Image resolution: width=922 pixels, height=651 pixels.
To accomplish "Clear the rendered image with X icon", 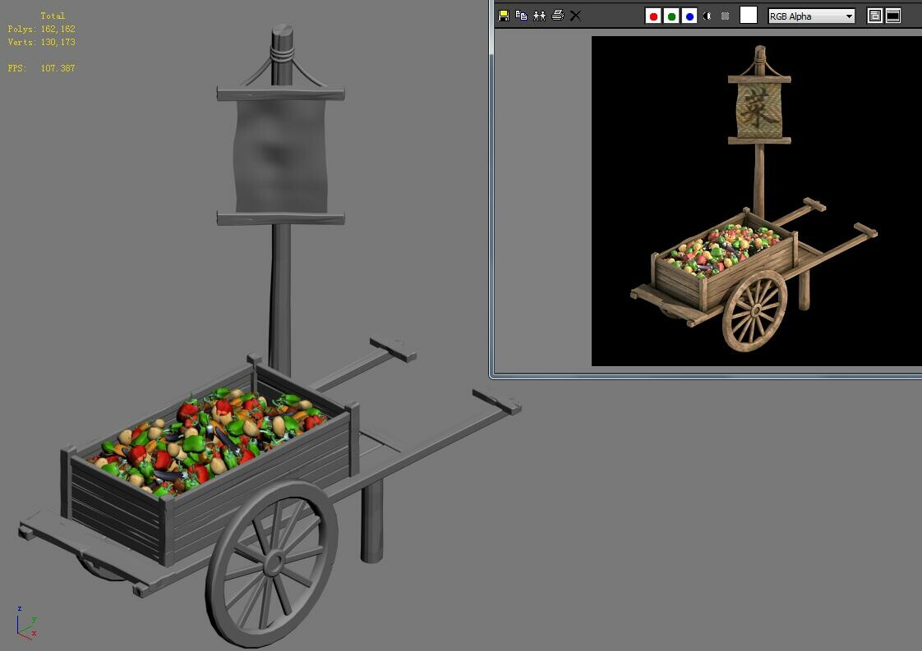I will (576, 16).
